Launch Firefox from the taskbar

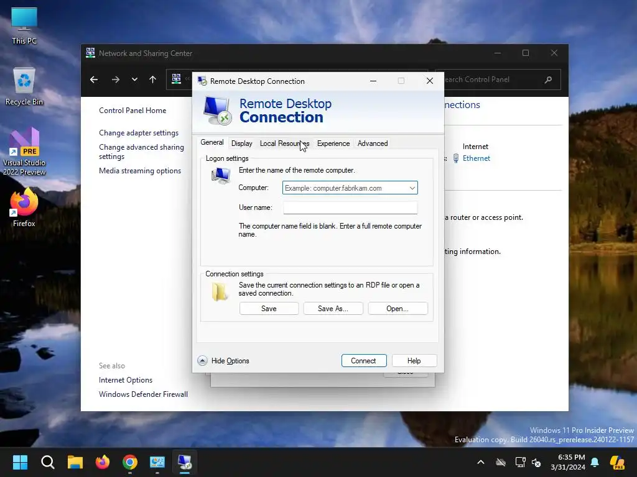tap(103, 462)
